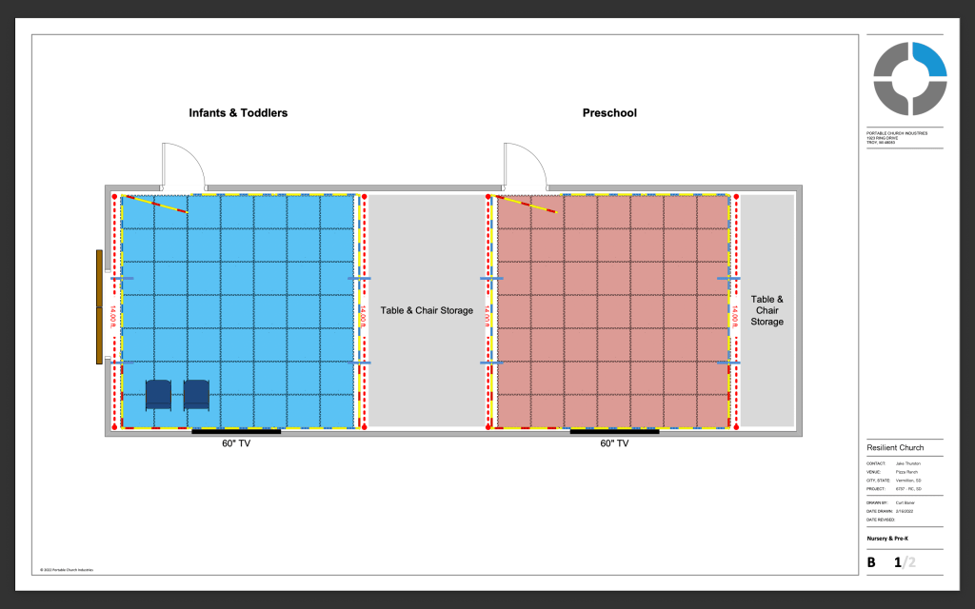Click the brown cabinet on left wall
Image resolution: width=975 pixels, height=609 pixels.
click(x=99, y=306)
